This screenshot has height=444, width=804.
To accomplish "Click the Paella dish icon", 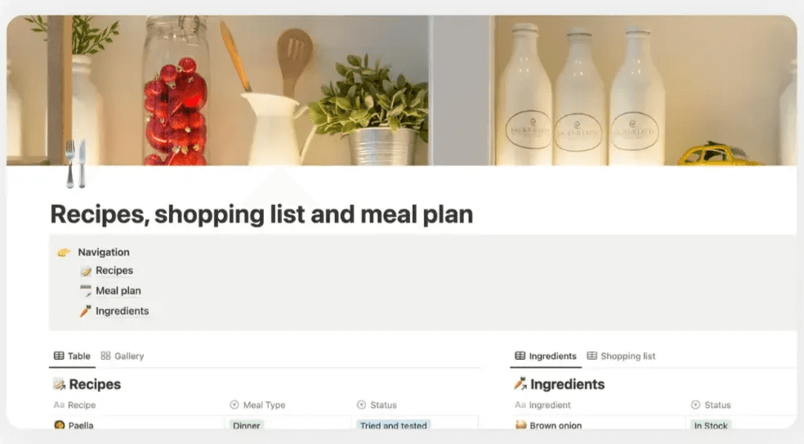I will (x=60, y=425).
